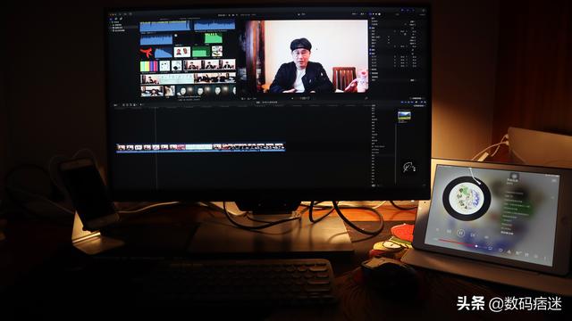
Task: Toggle the Distort checkbox in the inspector
Action: (370, 53)
